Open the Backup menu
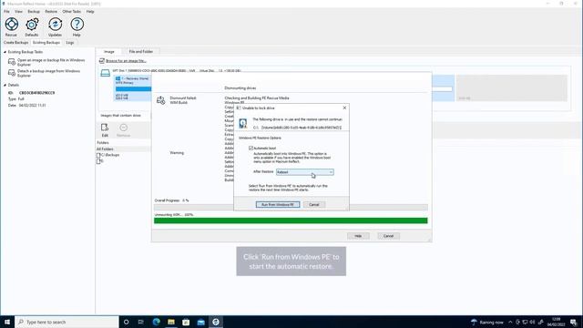The height and width of the screenshot is (328, 583). tap(34, 12)
